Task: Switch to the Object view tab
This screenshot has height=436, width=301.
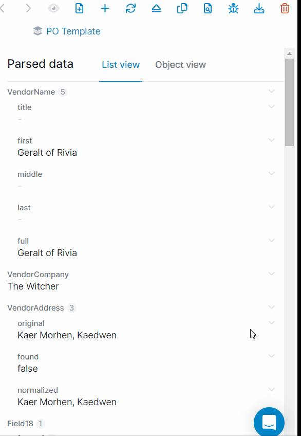Action: [x=180, y=65]
